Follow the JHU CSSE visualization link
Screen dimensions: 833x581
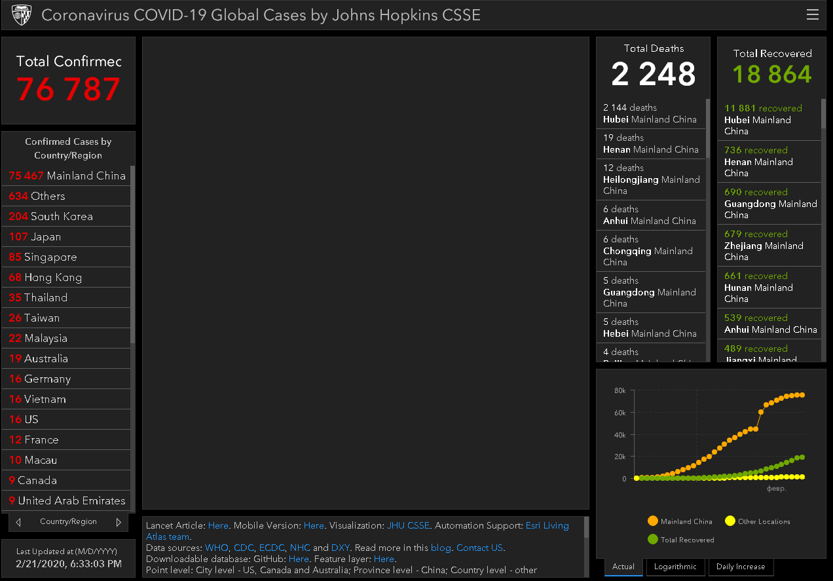[x=408, y=525]
